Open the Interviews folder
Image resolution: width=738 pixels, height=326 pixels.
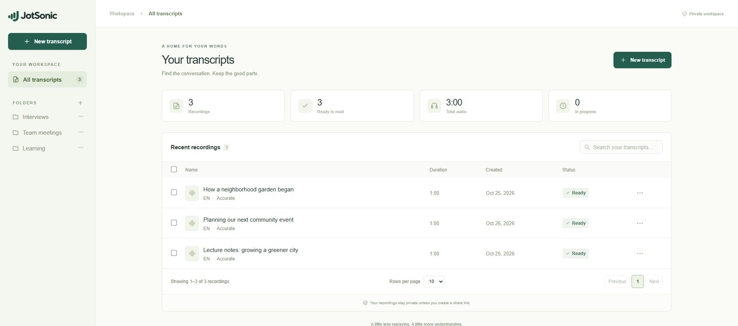click(x=35, y=117)
